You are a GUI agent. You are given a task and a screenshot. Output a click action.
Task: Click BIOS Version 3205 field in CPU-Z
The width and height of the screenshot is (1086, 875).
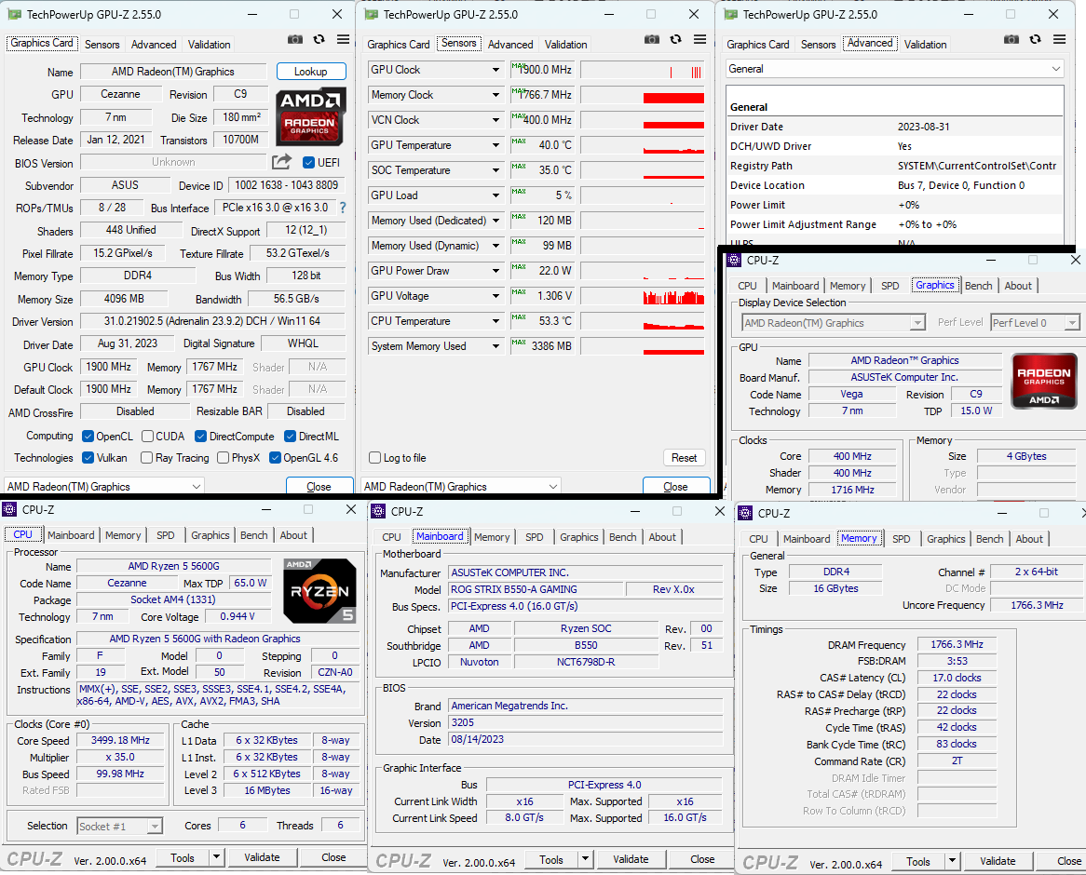pyautogui.click(x=585, y=722)
